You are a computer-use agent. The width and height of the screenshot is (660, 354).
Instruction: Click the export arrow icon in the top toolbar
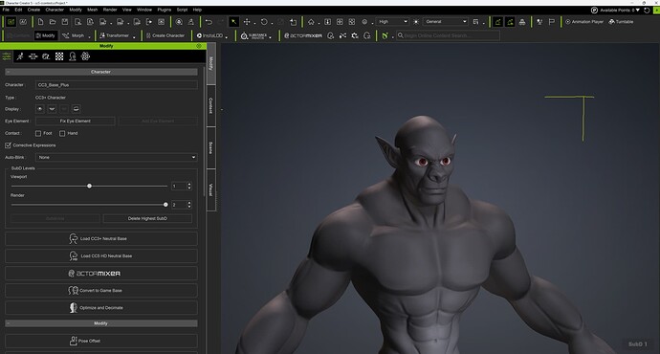pos(149,21)
